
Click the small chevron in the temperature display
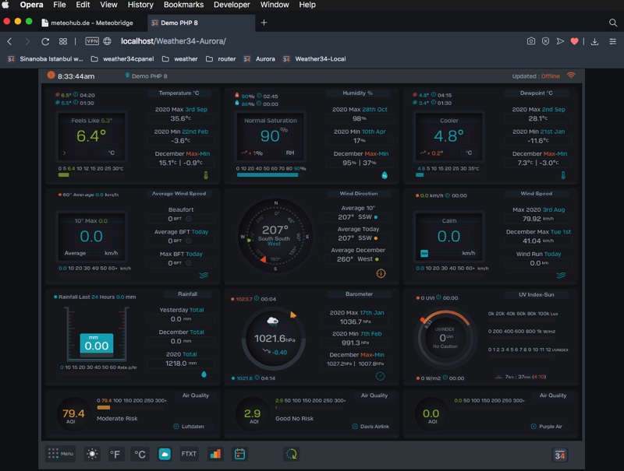(64, 153)
